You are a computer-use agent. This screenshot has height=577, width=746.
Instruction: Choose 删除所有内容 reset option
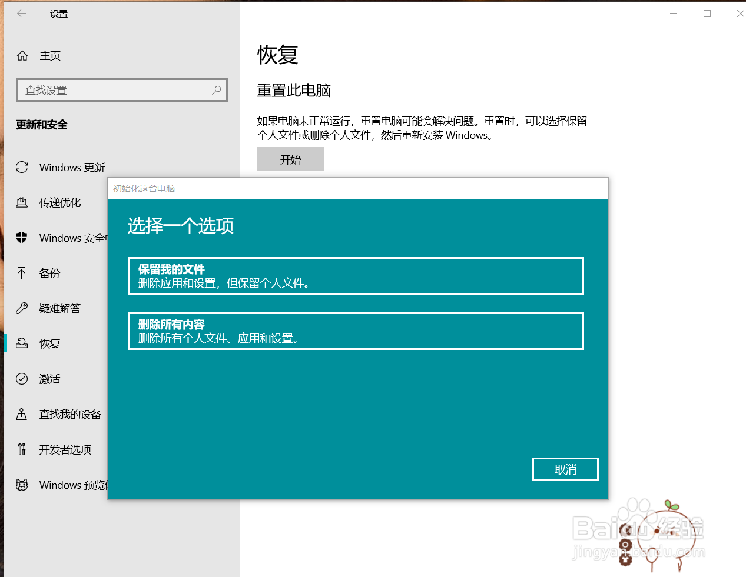pos(356,331)
